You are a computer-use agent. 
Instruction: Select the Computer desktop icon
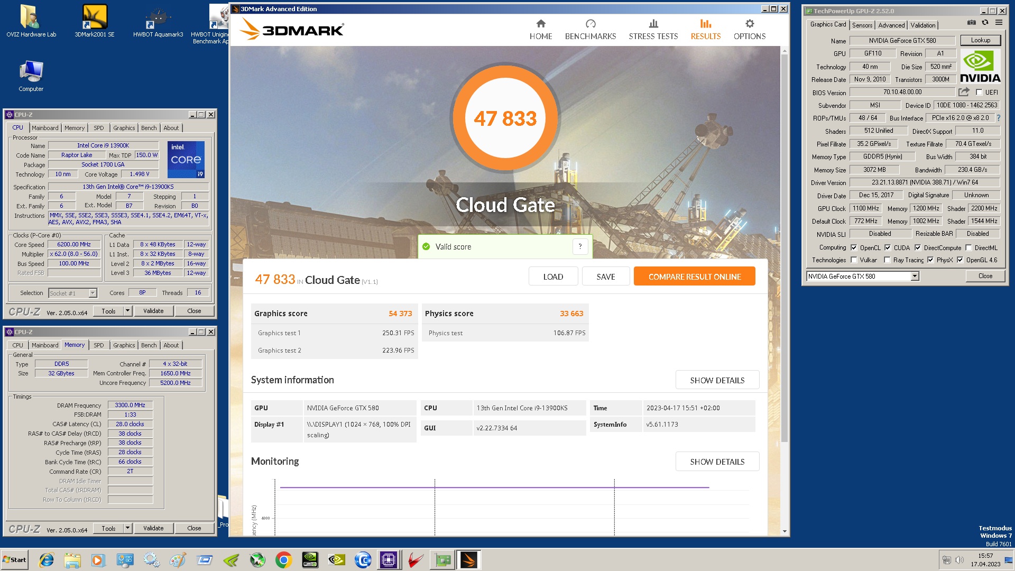pyautogui.click(x=31, y=76)
